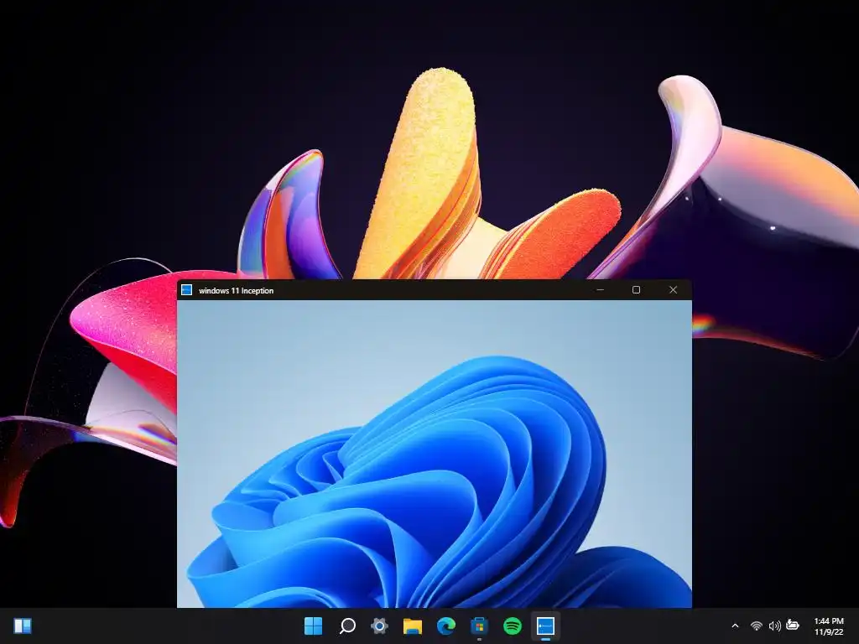Screen dimensions: 859x644
Task: Minimize the windows 11 Inception window
Action: click(601, 289)
